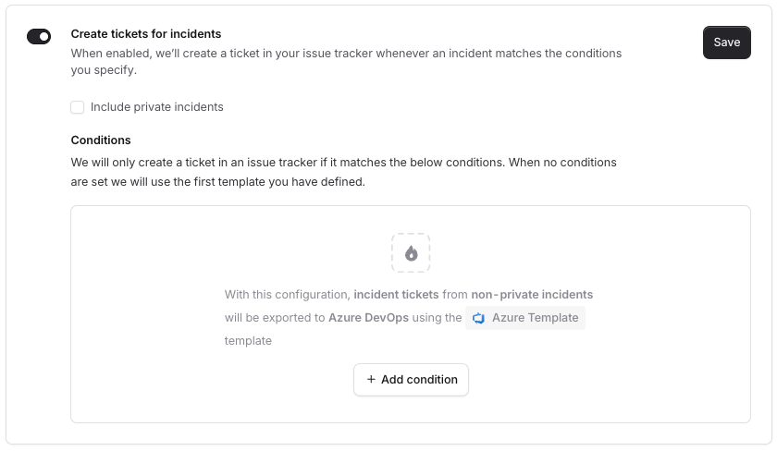Click the 'With this configuration' summary text
Screen dimensions: 777x451
point(287,295)
